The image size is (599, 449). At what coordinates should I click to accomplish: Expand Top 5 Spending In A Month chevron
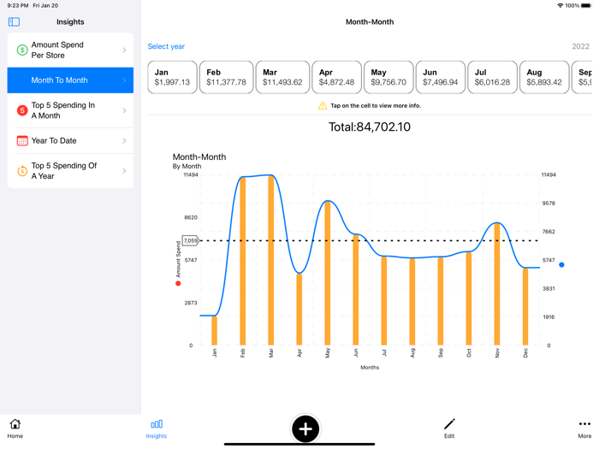click(x=124, y=110)
